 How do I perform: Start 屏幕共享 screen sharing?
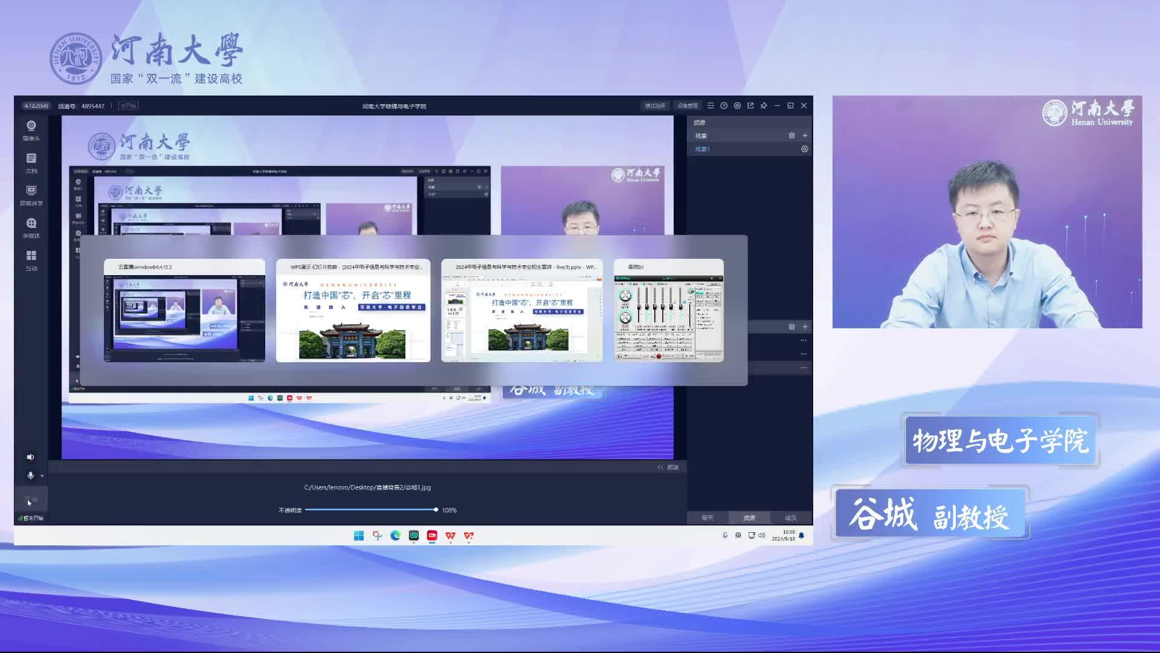31,195
